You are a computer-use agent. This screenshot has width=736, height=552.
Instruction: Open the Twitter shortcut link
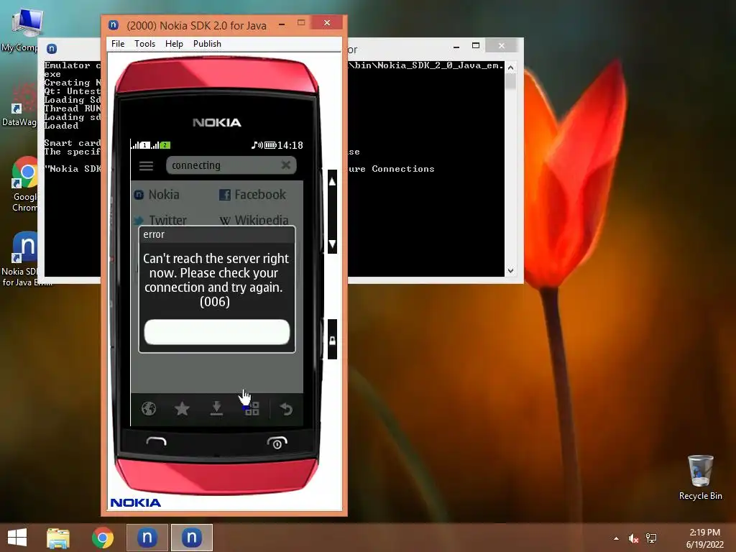(x=160, y=220)
